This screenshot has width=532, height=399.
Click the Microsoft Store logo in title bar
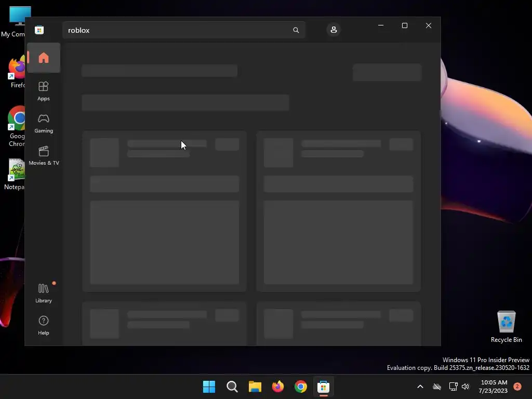pyautogui.click(x=39, y=30)
